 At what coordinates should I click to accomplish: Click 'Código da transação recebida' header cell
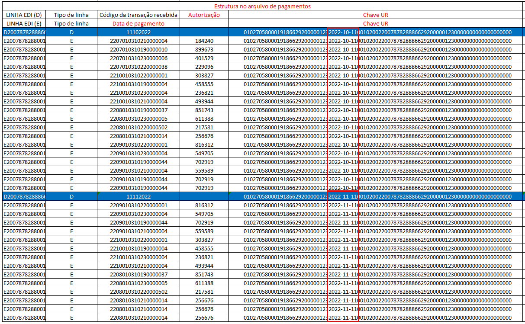(x=138, y=15)
